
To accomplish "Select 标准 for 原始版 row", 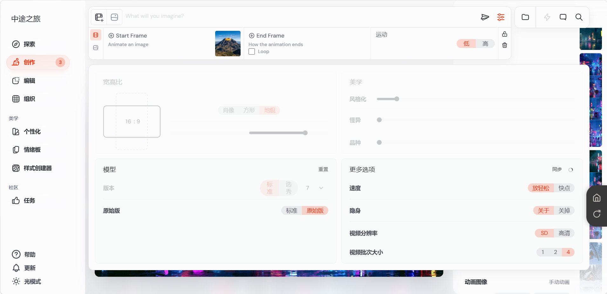I will point(291,211).
